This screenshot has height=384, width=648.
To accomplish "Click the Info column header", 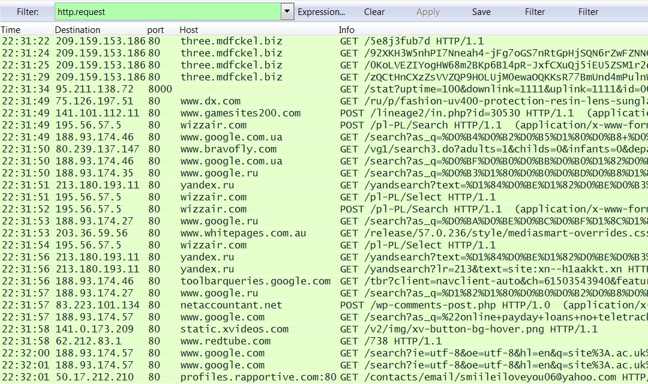I will click(347, 30).
